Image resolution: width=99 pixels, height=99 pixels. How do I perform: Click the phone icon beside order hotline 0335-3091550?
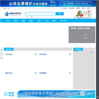click(64, 4)
